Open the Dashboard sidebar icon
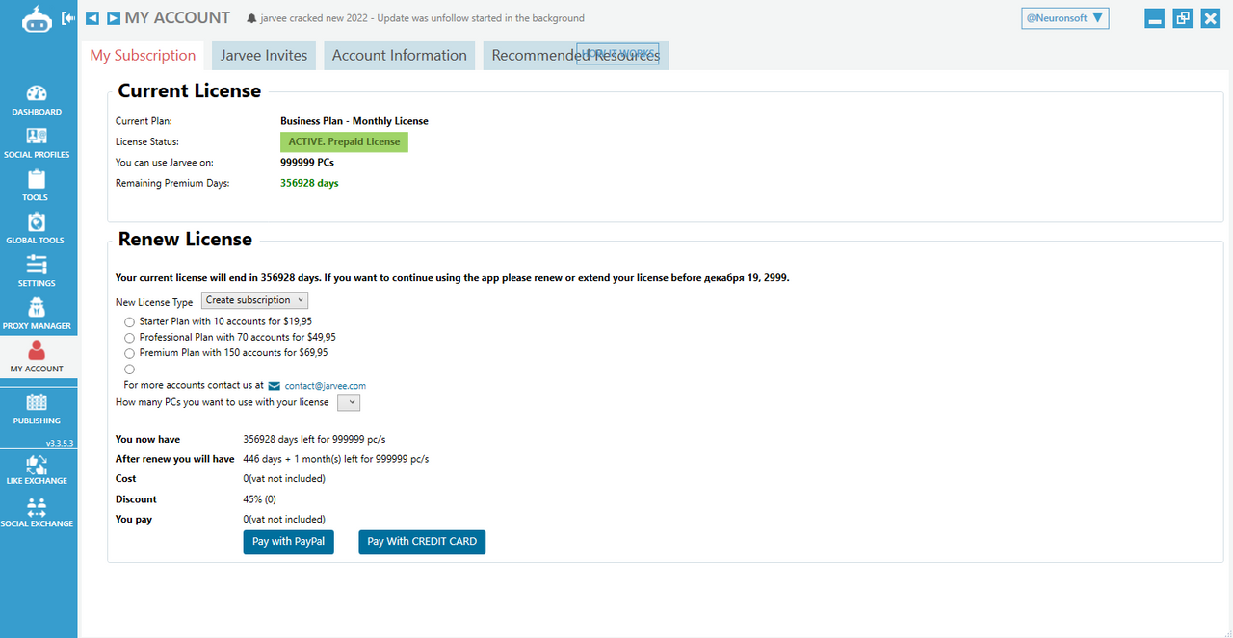The image size is (1233, 638). point(37,94)
